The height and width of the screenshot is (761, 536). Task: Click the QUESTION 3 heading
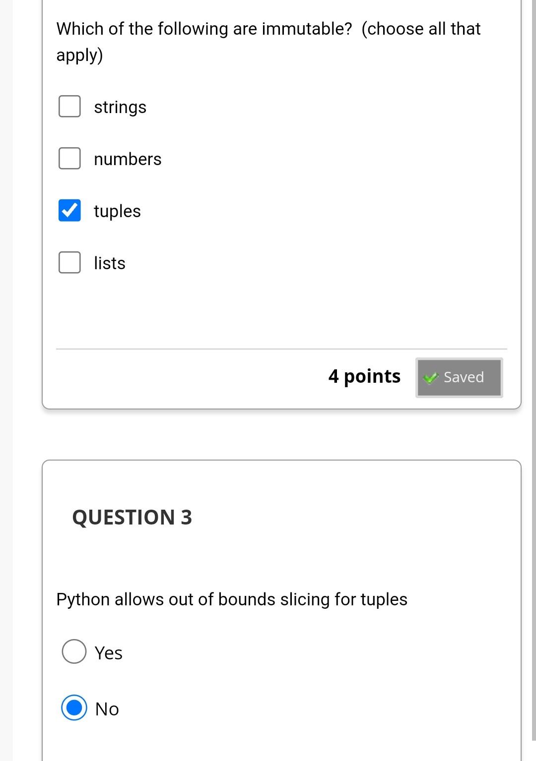coord(132,517)
